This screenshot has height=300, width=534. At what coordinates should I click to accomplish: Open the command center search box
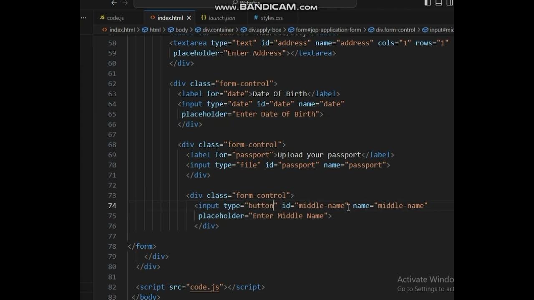(245, 3)
